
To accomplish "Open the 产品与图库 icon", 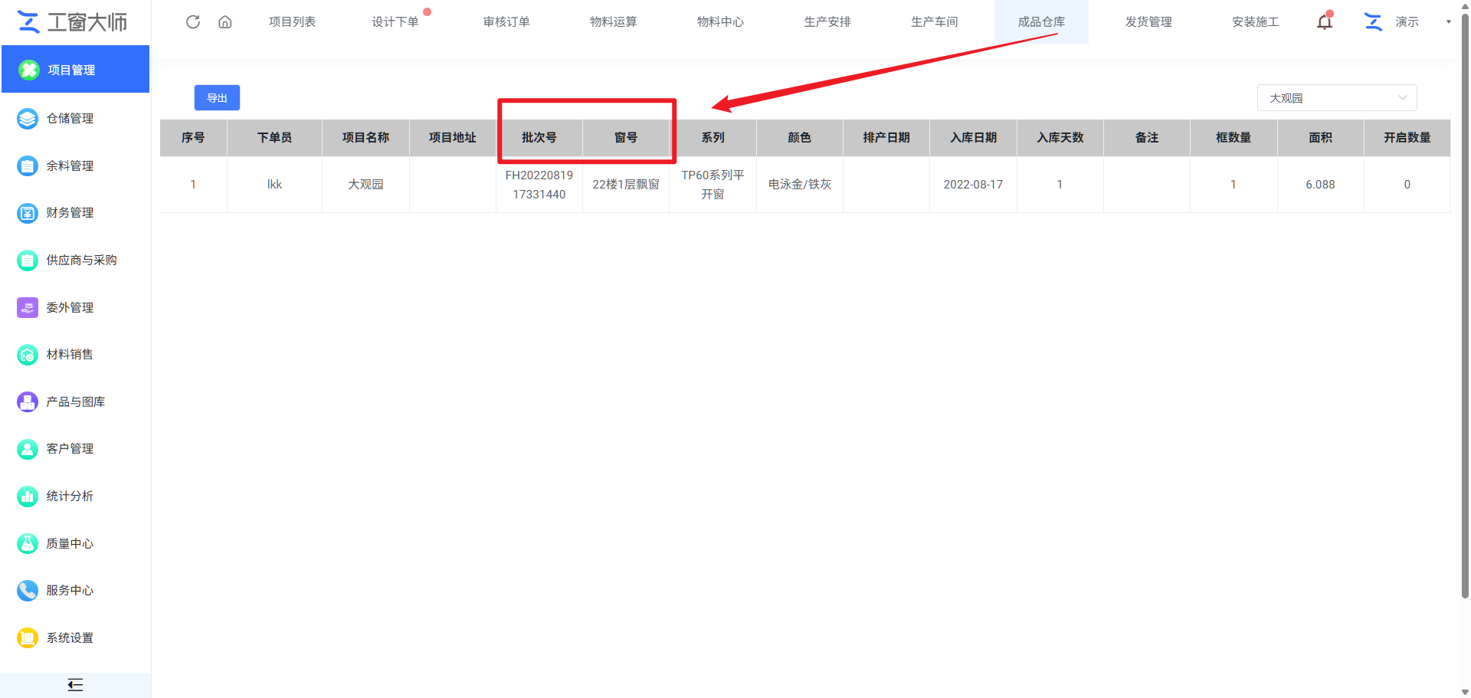I will click(x=28, y=402).
